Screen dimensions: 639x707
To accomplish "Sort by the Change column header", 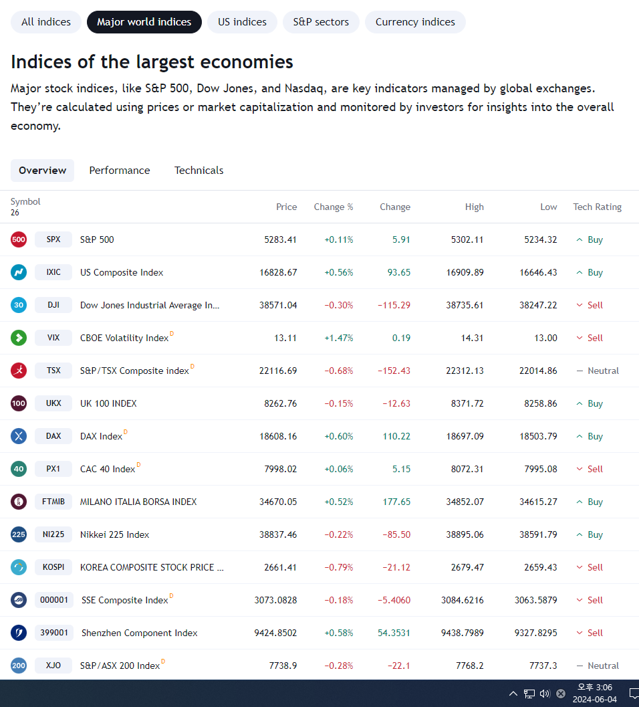I will 395,207.
